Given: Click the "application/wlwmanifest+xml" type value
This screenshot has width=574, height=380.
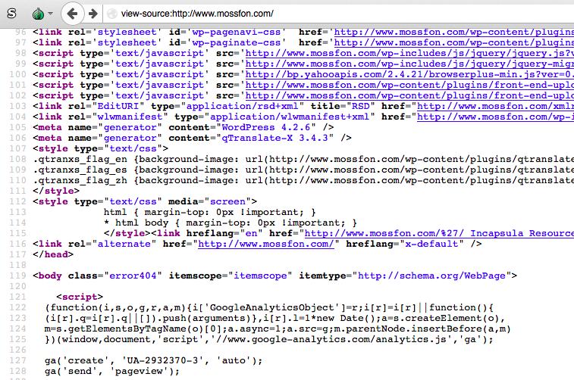Looking at the screenshot, I should [x=290, y=117].
